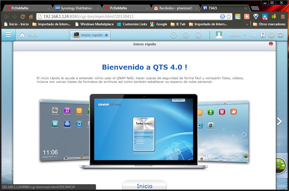289x191 pixels.
Task: Select the TS421 browser tab
Action: pos(225,8)
